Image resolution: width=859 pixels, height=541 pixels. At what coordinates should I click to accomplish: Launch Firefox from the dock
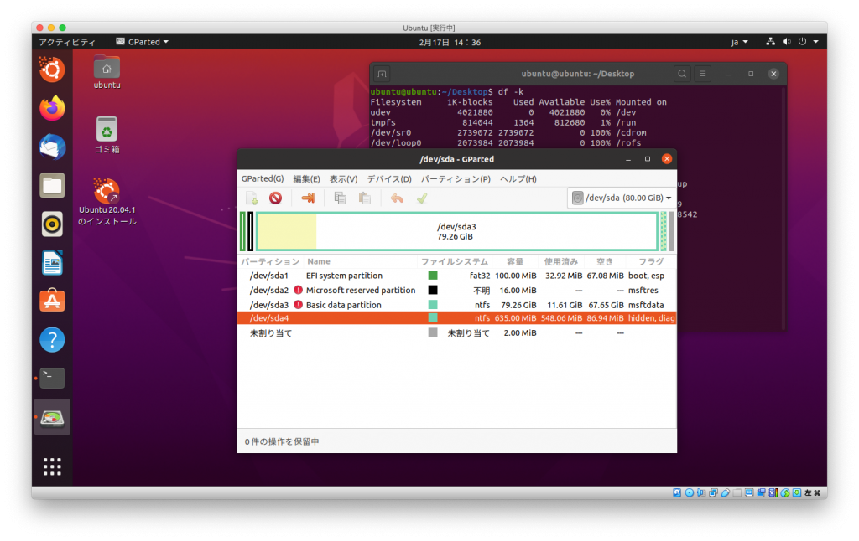coord(51,109)
